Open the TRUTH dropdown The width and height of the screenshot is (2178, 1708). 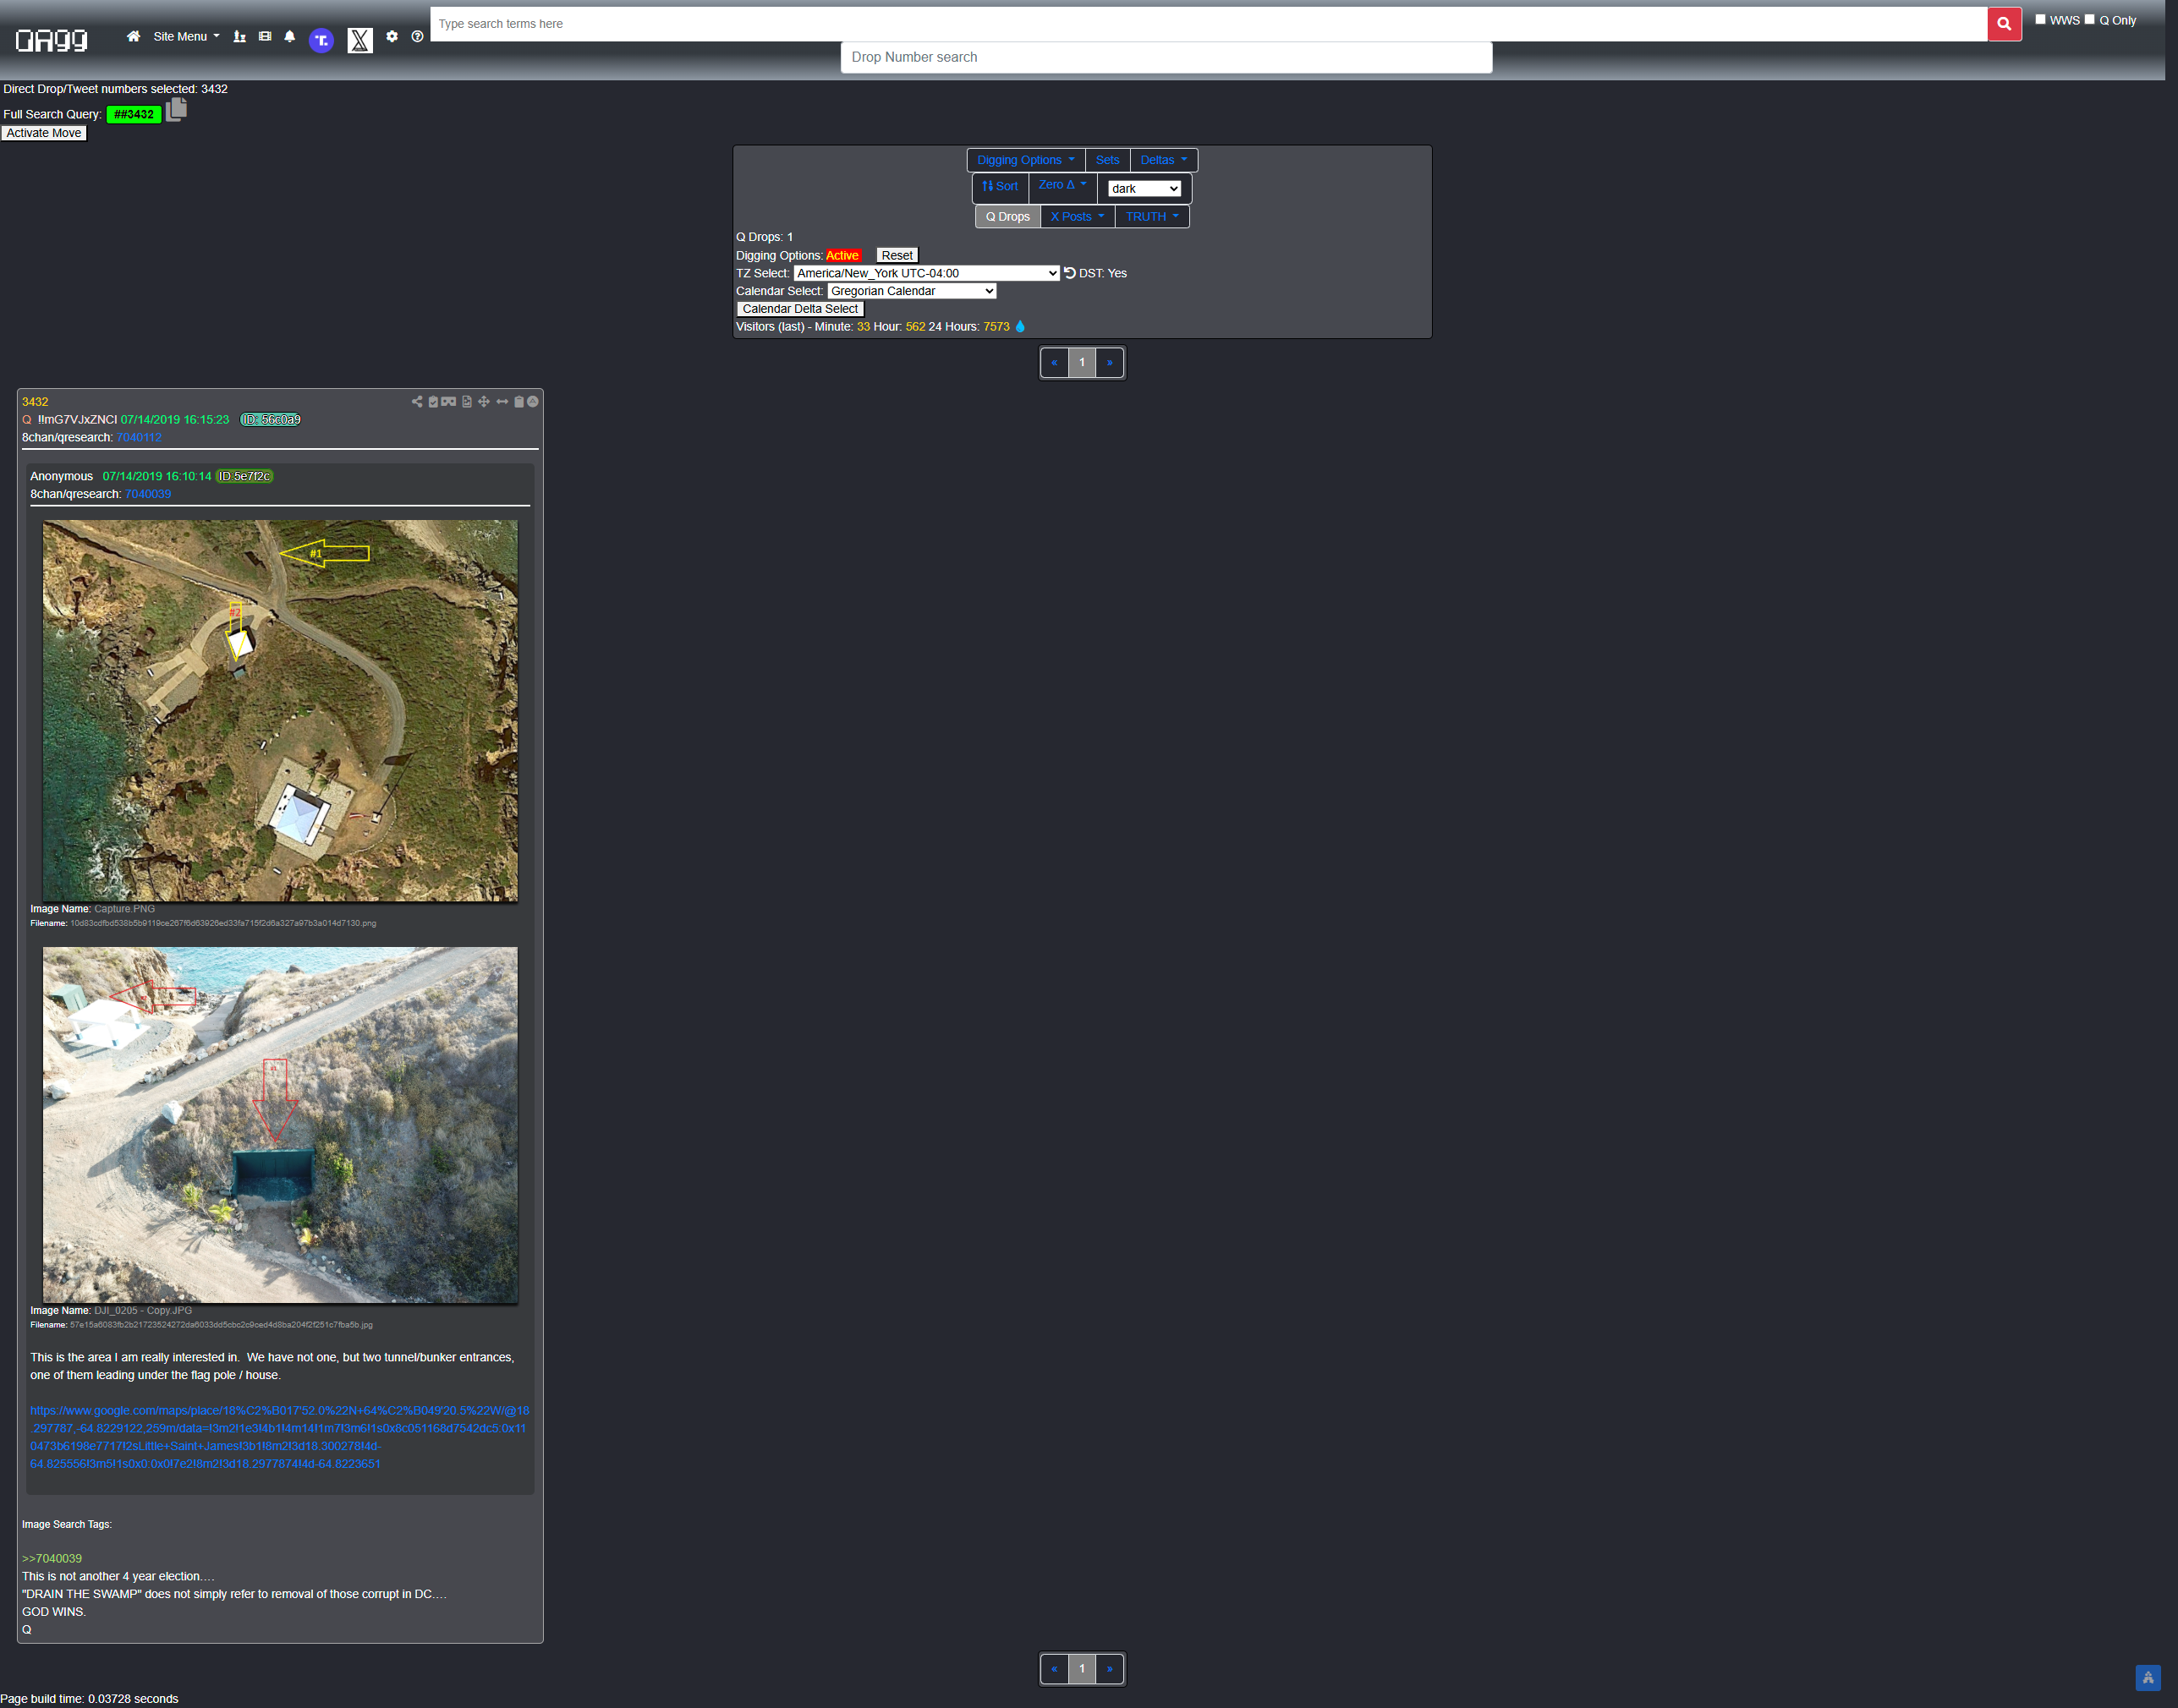(x=1151, y=216)
